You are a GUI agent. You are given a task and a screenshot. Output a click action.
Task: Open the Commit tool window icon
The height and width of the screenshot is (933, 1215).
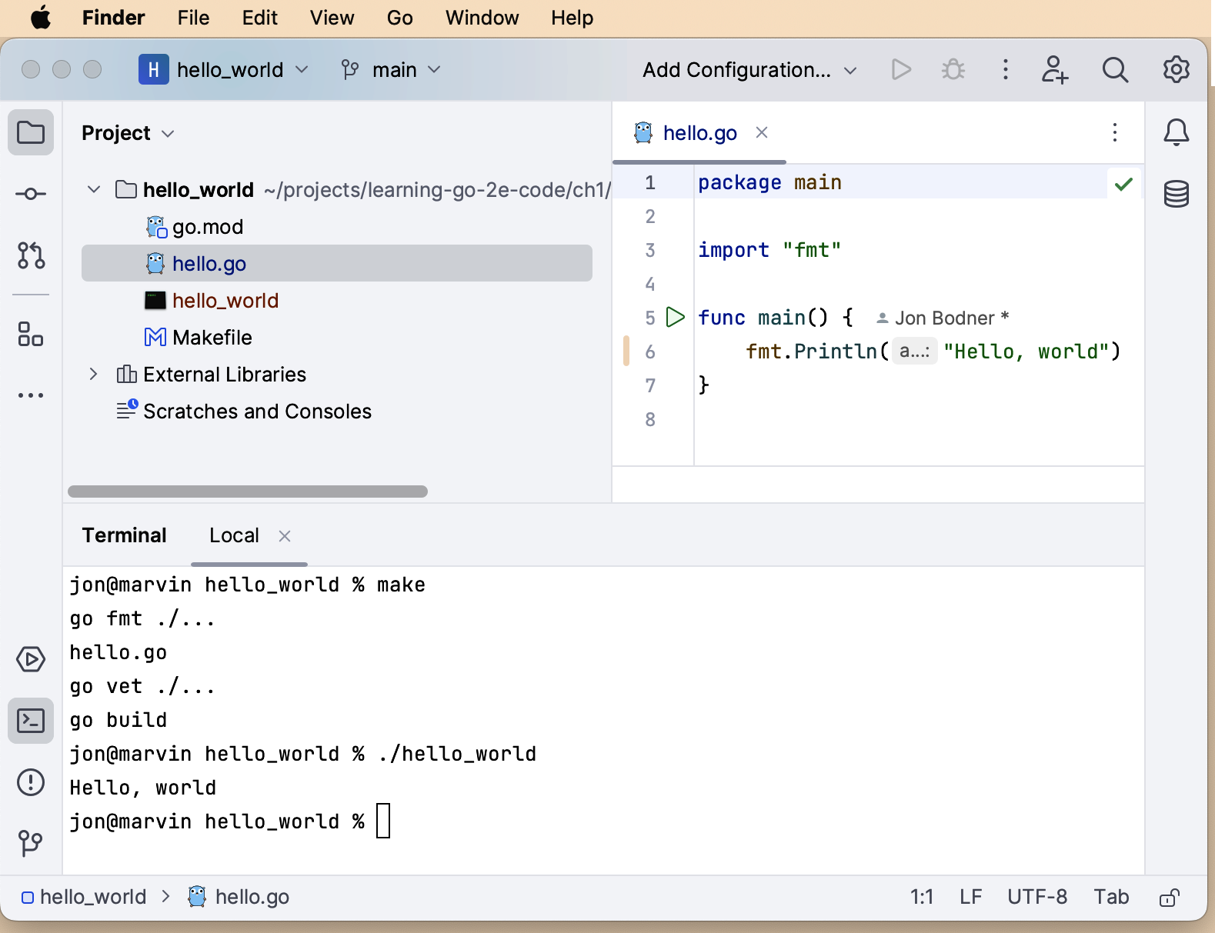click(31, 194)
